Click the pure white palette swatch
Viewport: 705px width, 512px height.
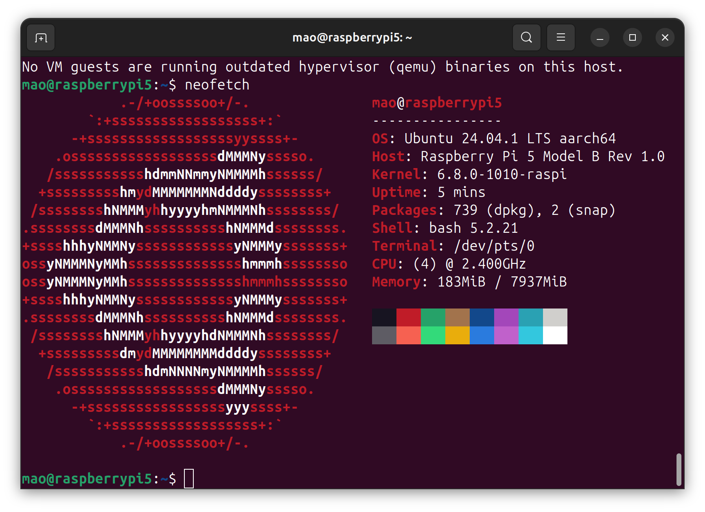pos(555,335)
